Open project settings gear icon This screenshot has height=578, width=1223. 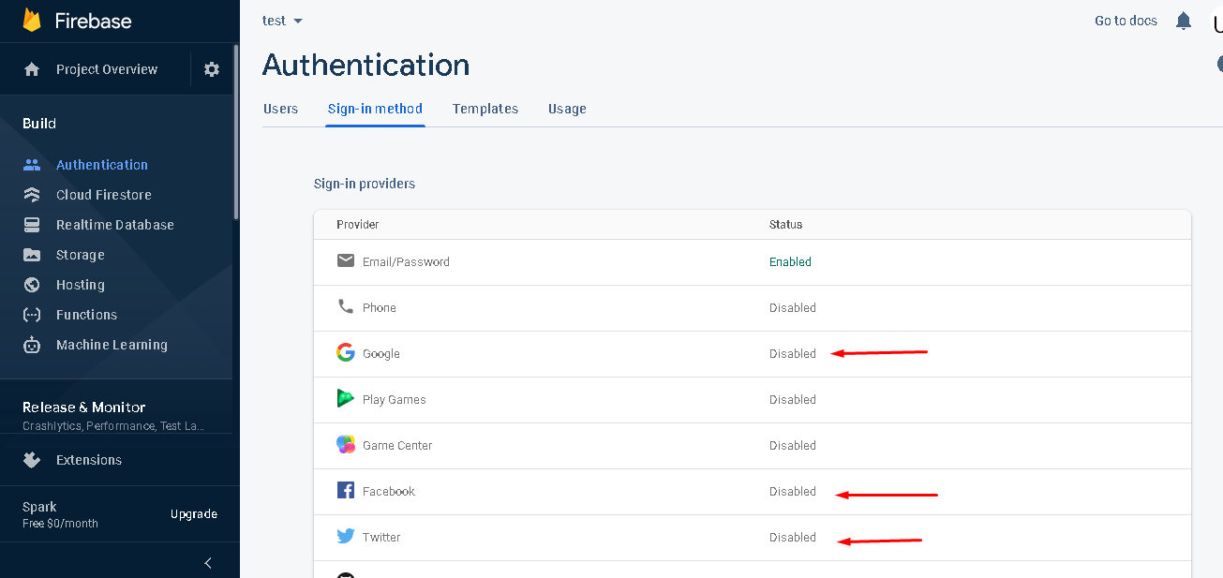click(212, 69)
